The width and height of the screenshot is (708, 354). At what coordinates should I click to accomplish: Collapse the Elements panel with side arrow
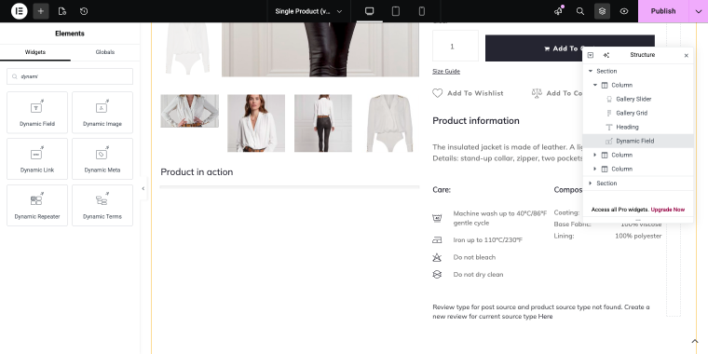(x=143, y=188)
